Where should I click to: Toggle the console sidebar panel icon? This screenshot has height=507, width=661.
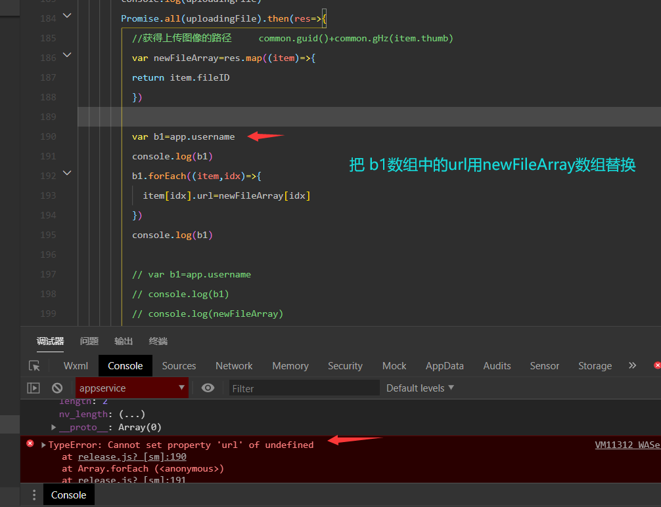point(34,388)
